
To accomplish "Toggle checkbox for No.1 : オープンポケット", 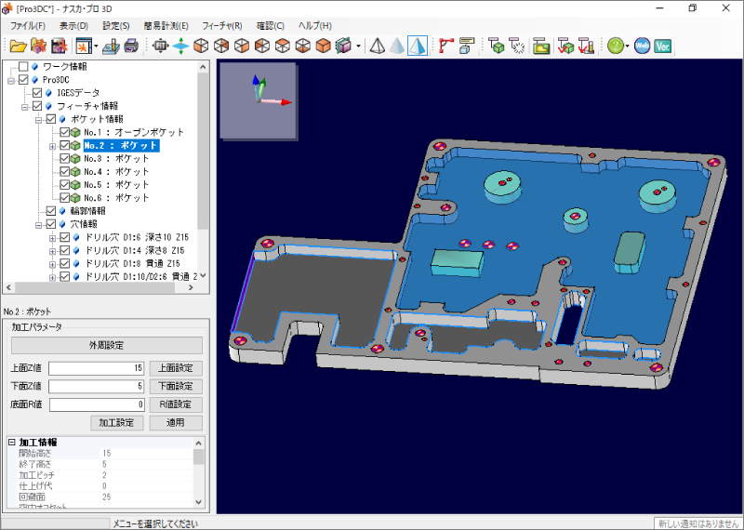I will coord(64,132).
